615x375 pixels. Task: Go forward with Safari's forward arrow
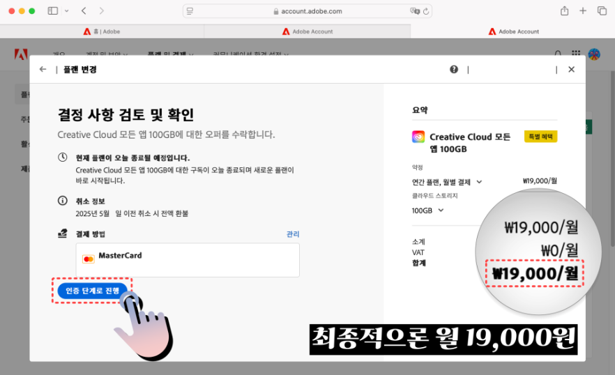[x=102, y=10]
